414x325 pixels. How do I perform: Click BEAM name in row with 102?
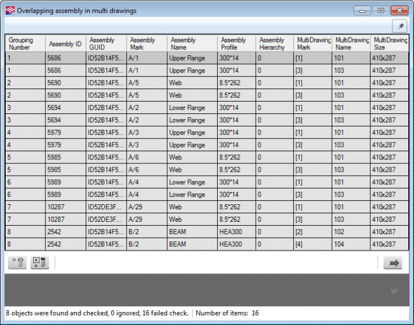(x=192, y=232)
